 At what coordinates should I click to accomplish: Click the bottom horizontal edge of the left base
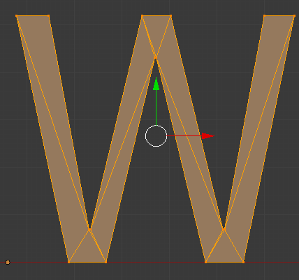(x=87, y=263)
